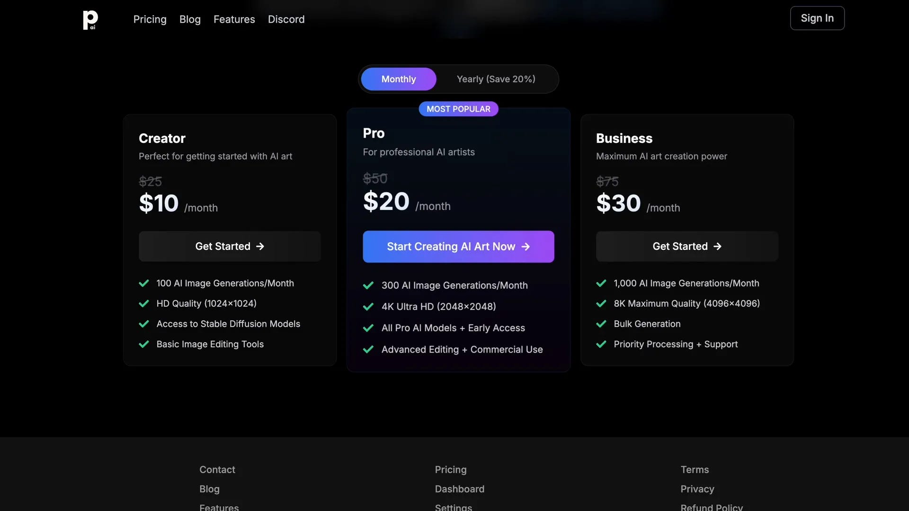Viewport: 909px width, 511px height.
Task: Click the arrow icon in Creator's Get Started button
Action: (x=261, y=246)
